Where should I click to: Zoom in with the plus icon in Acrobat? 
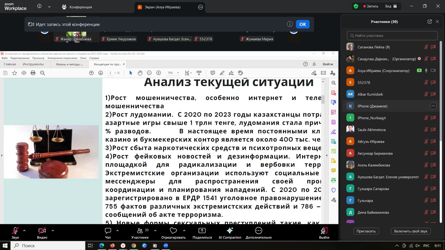(x=159, y=73)
